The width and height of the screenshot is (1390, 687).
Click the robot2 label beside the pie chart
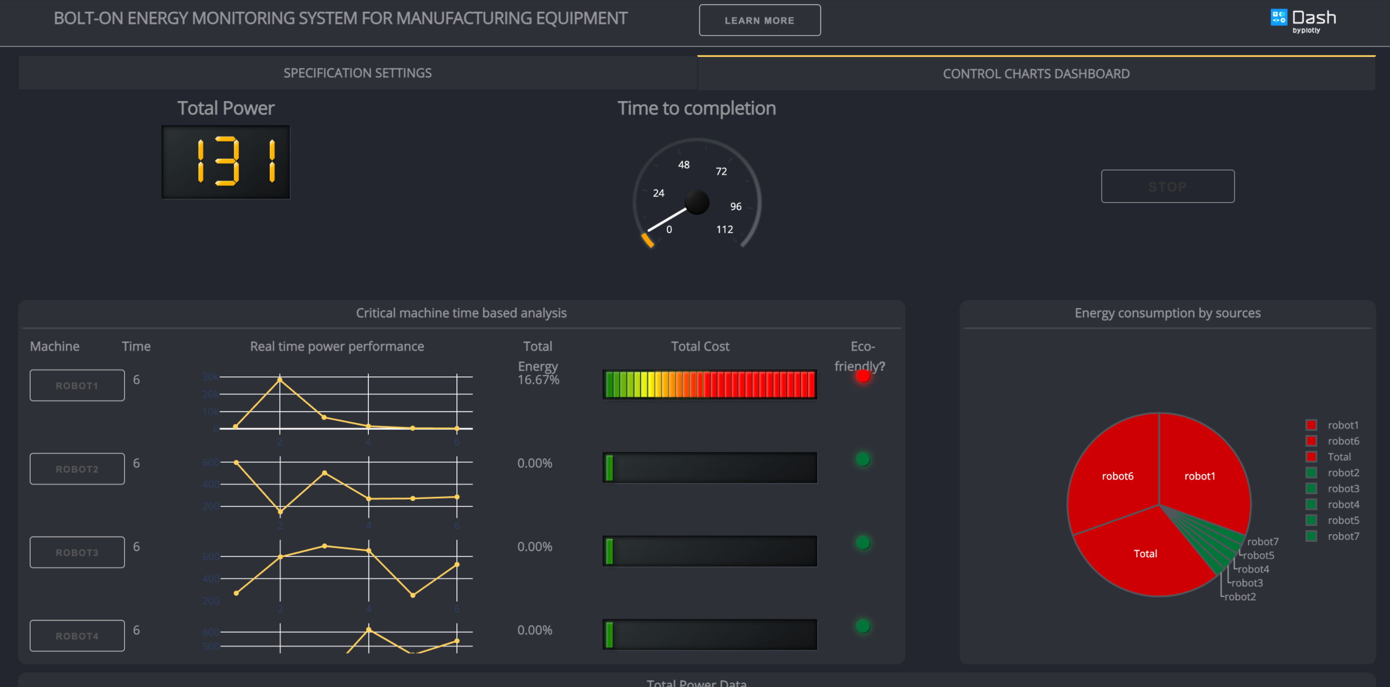(x=1239, y=596)
